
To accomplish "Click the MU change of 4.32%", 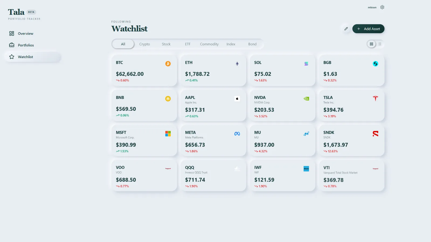I will 261,151.
